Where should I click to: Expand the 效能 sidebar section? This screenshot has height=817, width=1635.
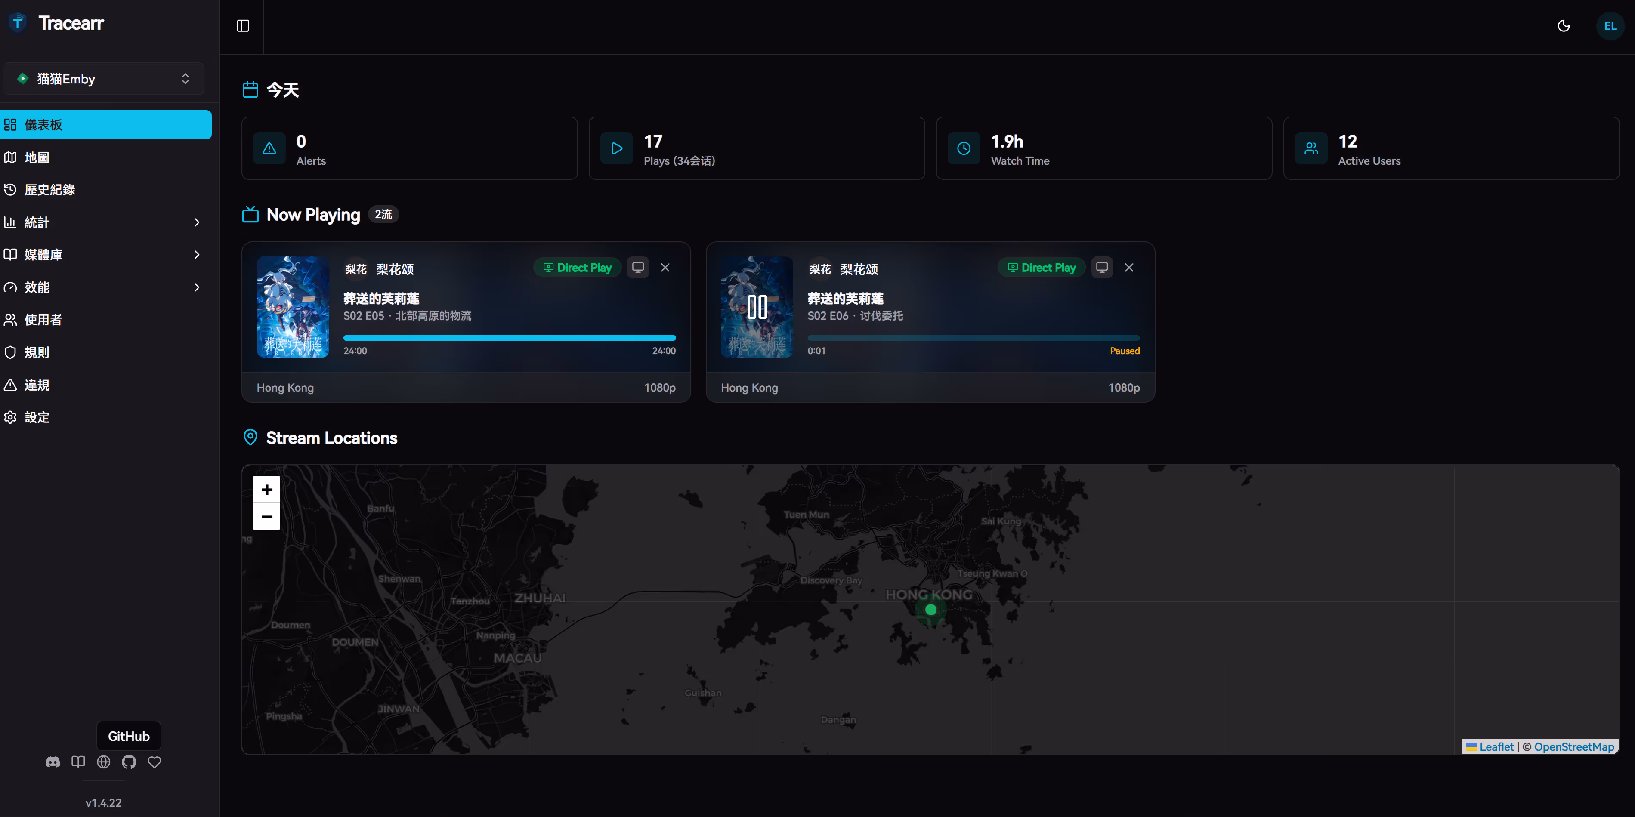[105, 287]
